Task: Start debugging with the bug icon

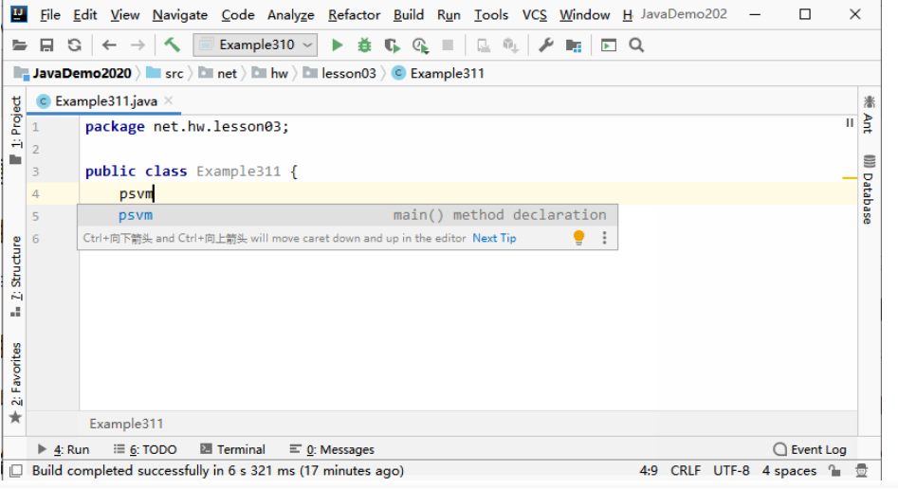Action: (364, 45)
